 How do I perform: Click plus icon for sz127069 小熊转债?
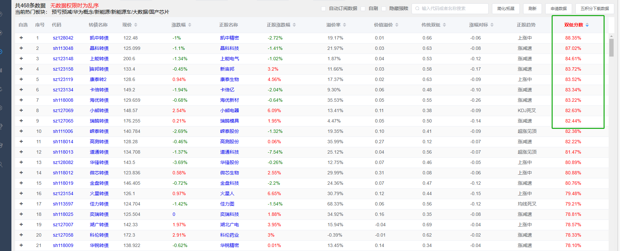[x=21, y=110]
